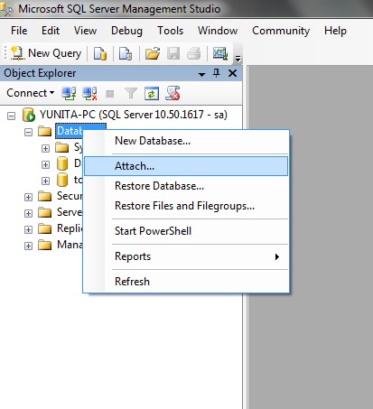This screenshot has height=409, width=373.
Task: Click the Disconnect server icon
Action: (89, 93)
